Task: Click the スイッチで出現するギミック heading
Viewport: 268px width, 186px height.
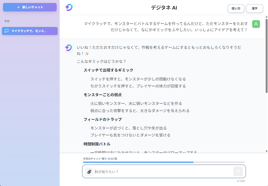Action: (108, 70)
